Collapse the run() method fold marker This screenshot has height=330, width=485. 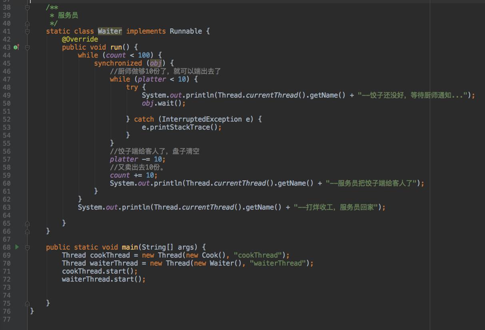pyautogui.click(x=27, y=47)
